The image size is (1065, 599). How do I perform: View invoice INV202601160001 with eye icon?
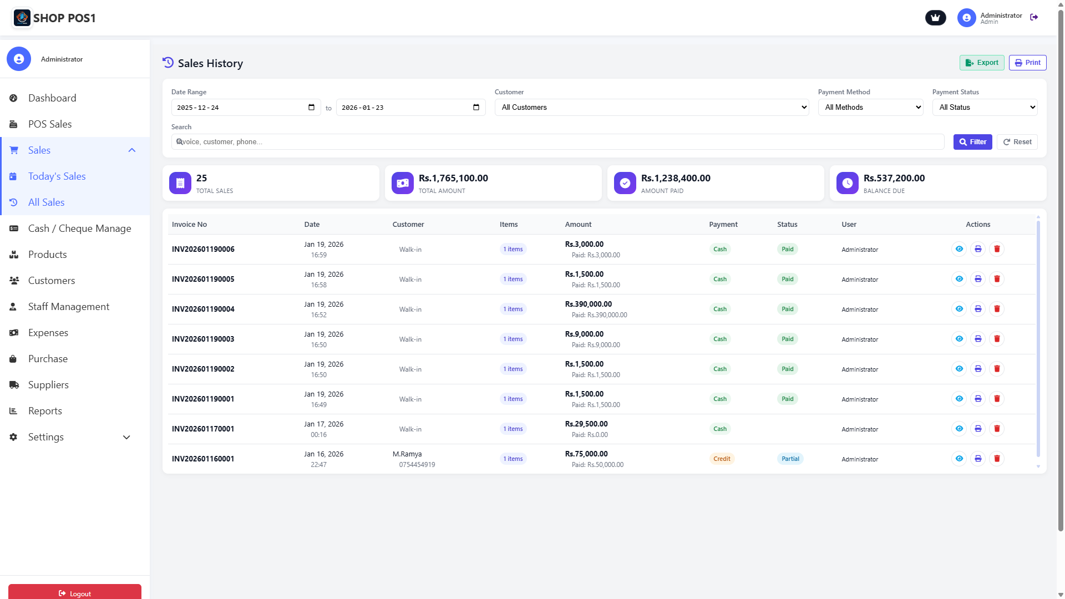coord(959,459)
